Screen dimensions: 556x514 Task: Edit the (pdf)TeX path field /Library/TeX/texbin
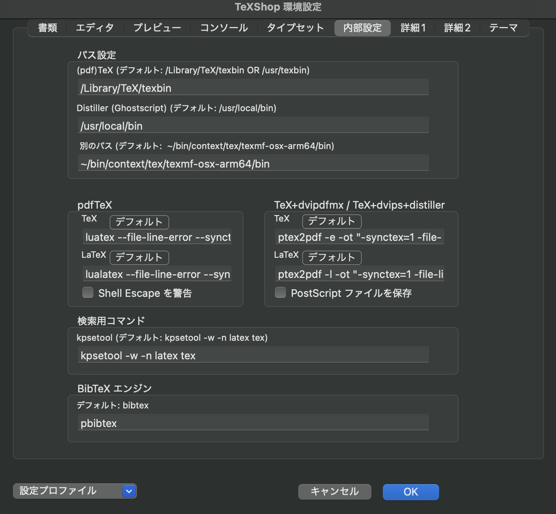(253, 87)
